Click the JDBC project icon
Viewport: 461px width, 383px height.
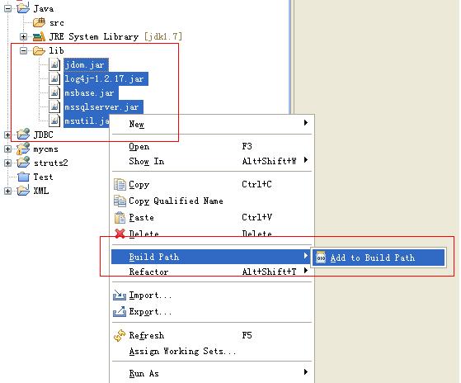click(23, 135)
